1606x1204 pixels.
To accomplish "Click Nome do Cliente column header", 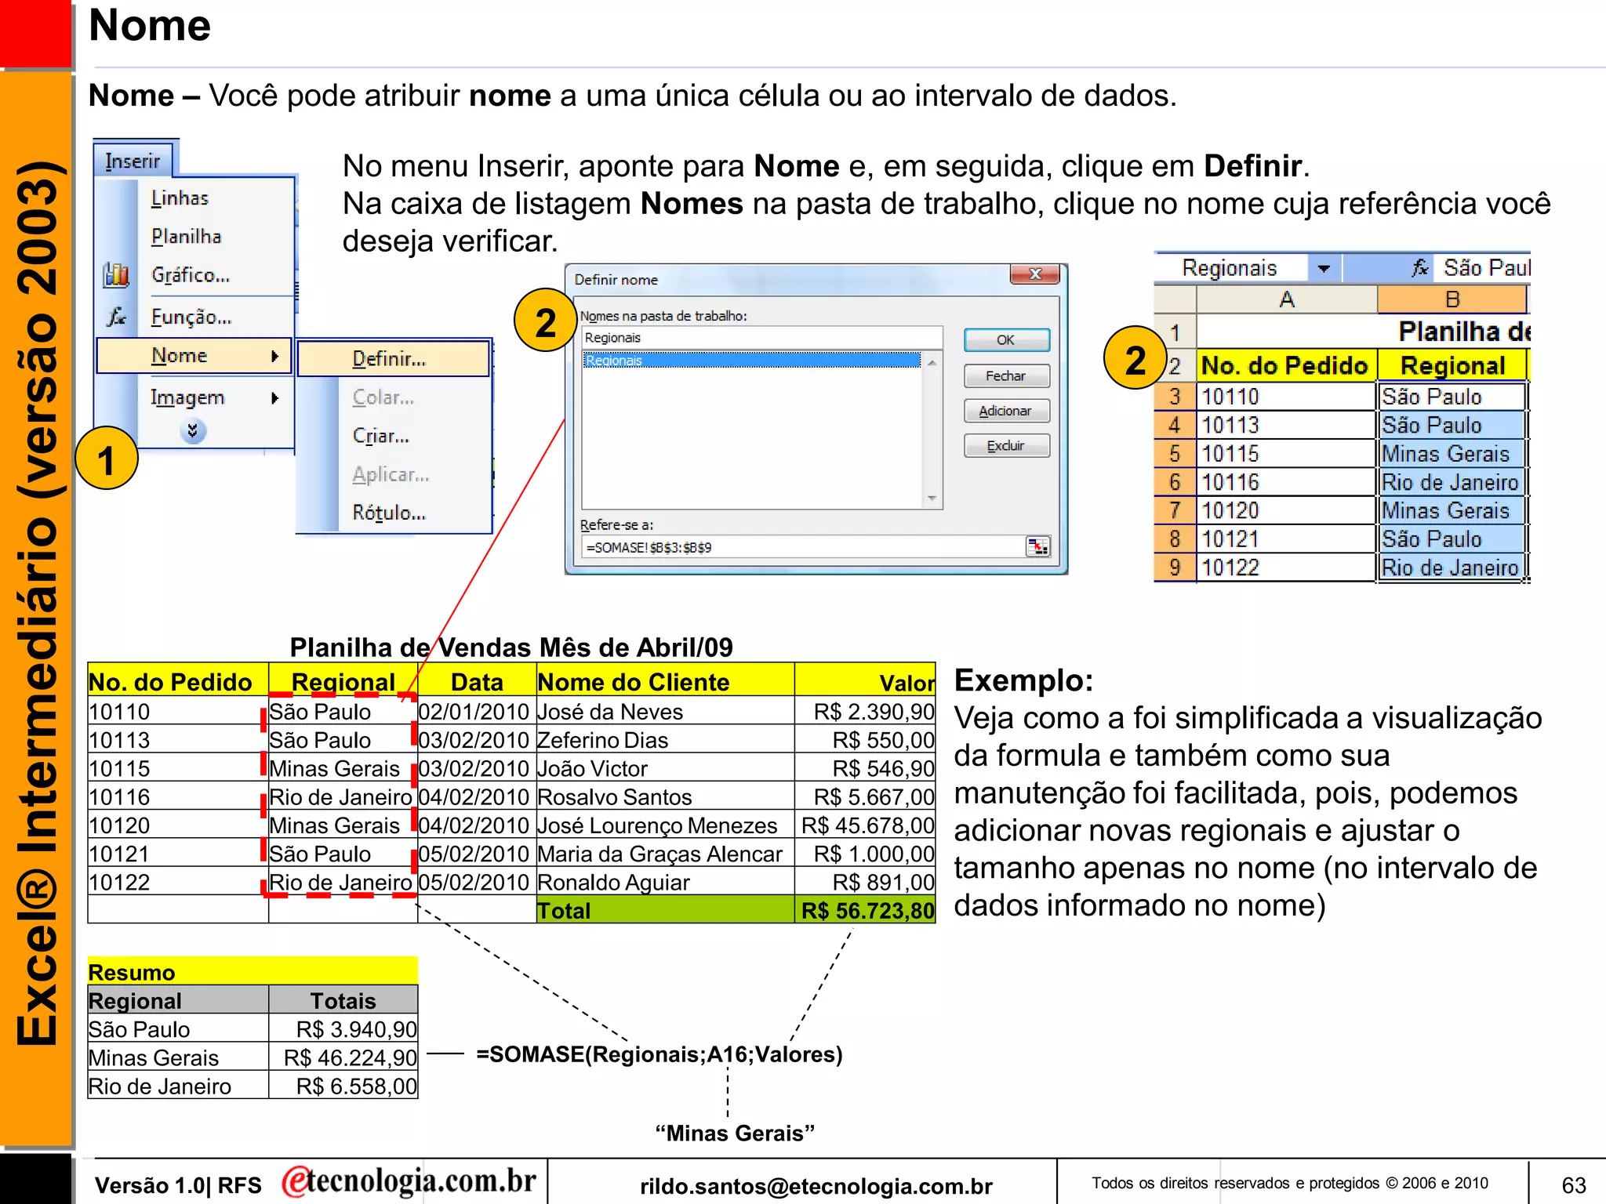I will tap(665, 682).
